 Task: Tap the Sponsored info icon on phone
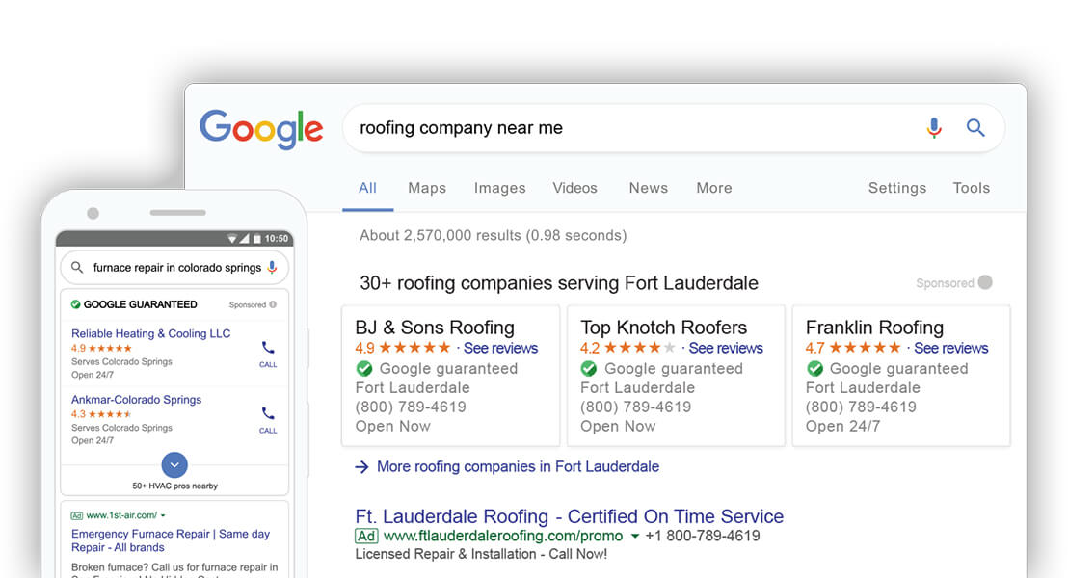(273, 305)
